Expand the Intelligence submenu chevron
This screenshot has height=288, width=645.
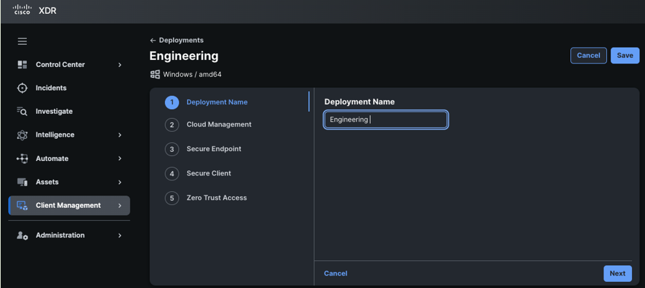pos(119,135)
